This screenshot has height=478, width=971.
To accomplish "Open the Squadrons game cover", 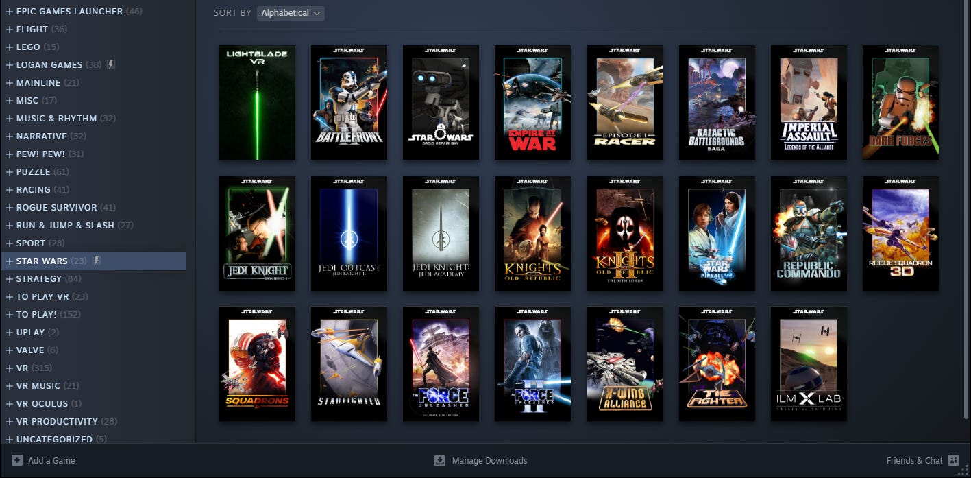I will [x=257, y=363].
